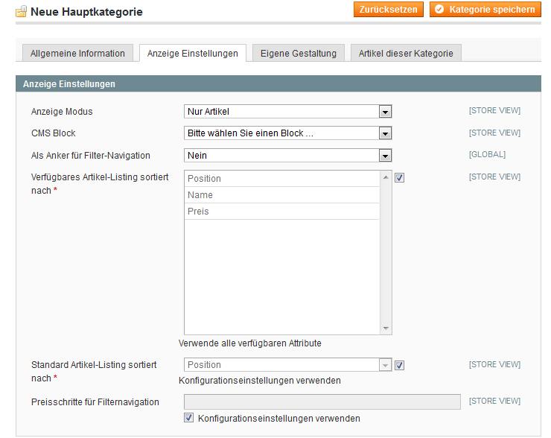Expand the CMS Block dropdown
Screen dimensions: 551x438
coord(288,133)
